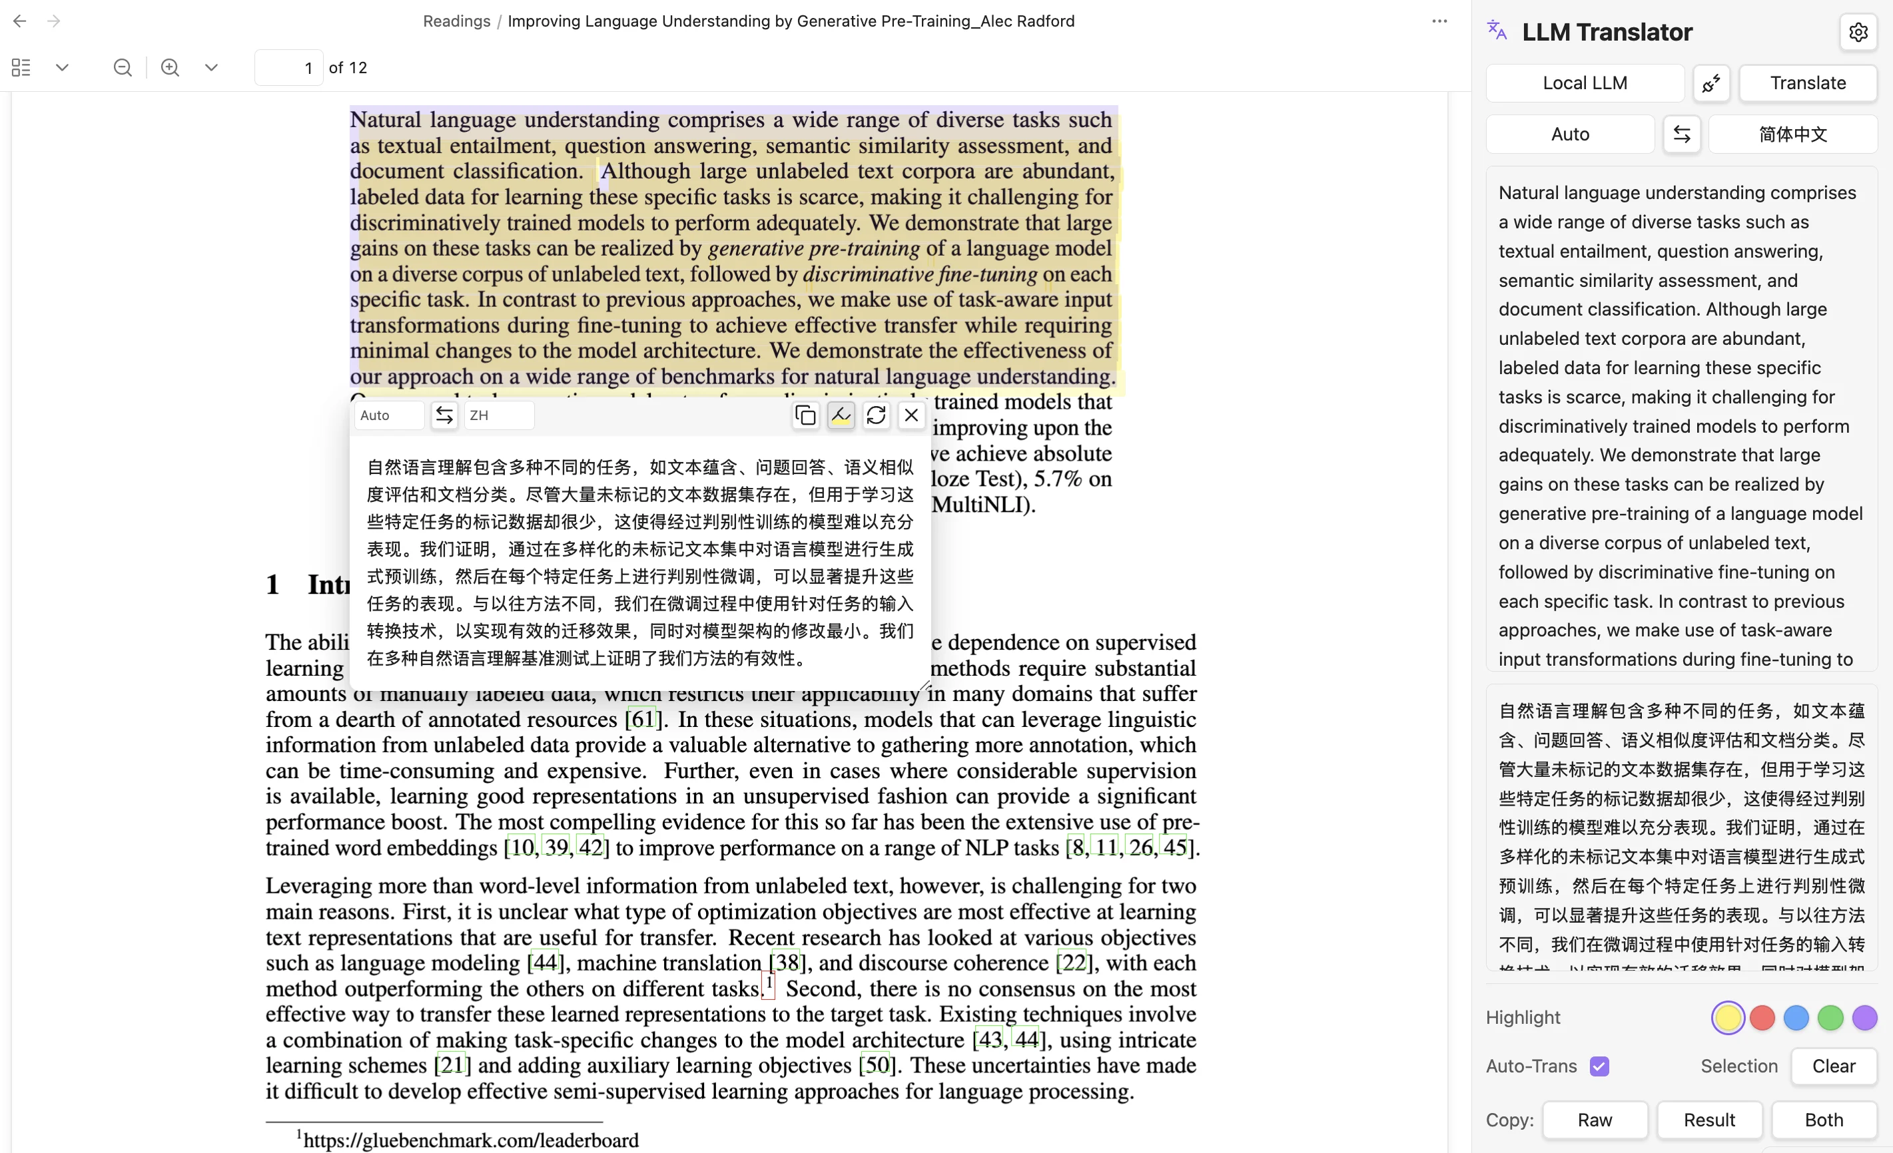Select the red highlight color
Viewport: 1893px width, 1153px height.
point(1762,1018)
